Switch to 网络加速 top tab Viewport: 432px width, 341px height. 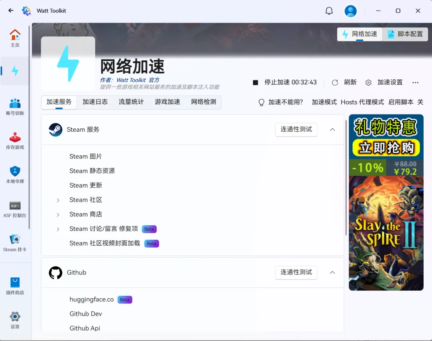360,34
